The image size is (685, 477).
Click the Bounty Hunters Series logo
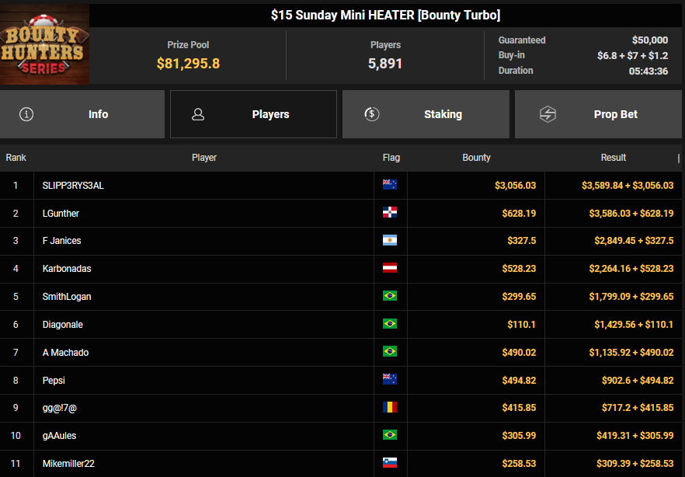click(x=44, y=44)
